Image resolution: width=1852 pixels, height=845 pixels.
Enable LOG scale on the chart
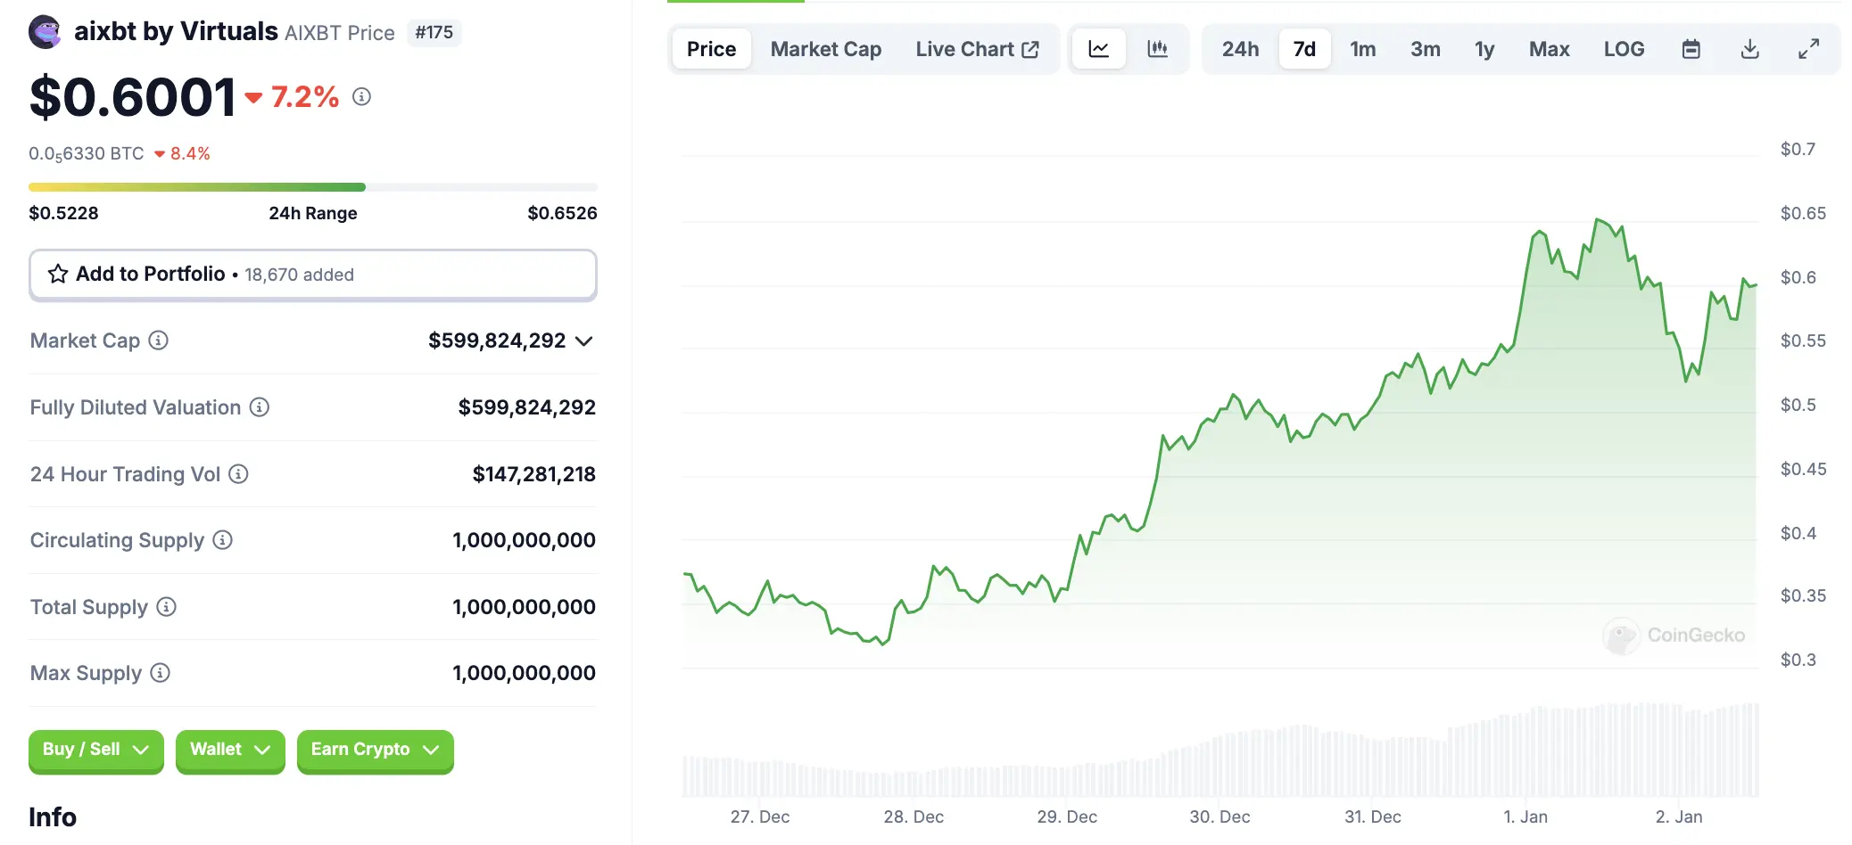click(x=1624, y=49)
